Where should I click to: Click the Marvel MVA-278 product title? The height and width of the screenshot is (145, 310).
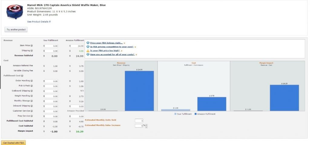coord(66,5)
